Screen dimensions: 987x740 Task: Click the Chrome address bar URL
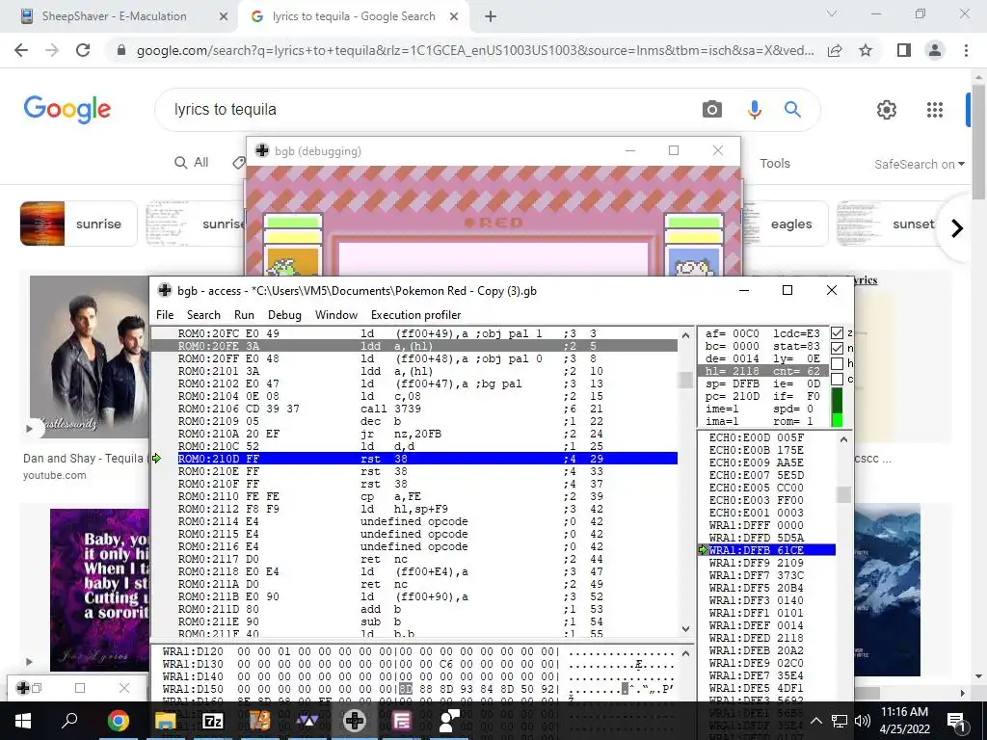click(475, 50)
